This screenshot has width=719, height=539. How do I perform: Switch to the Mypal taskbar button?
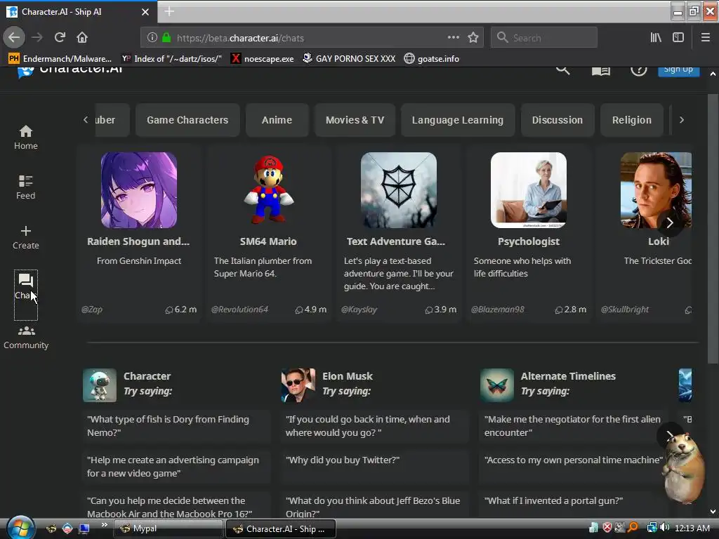tap(168, 528)
